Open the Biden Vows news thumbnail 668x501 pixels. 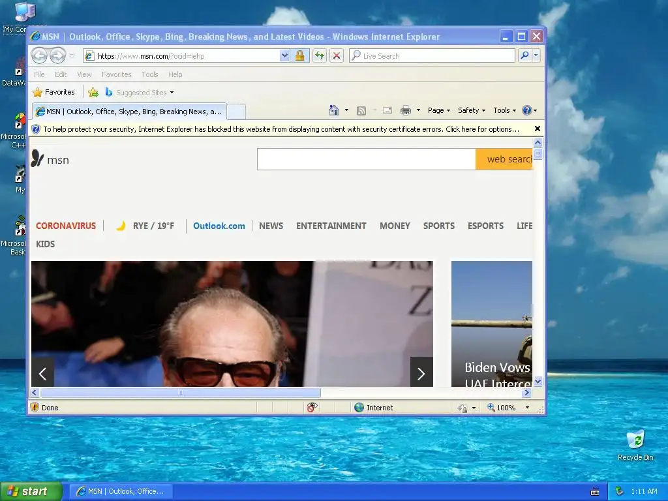pos(492,324)
